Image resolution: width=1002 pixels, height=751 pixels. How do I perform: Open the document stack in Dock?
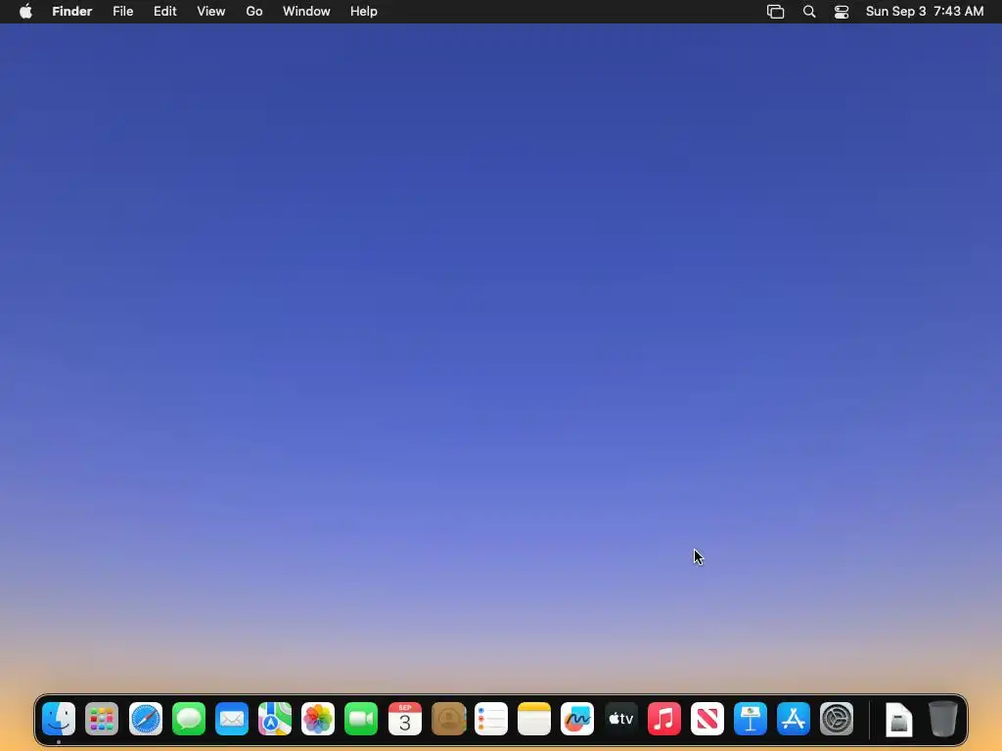click(x=898, y=720)
